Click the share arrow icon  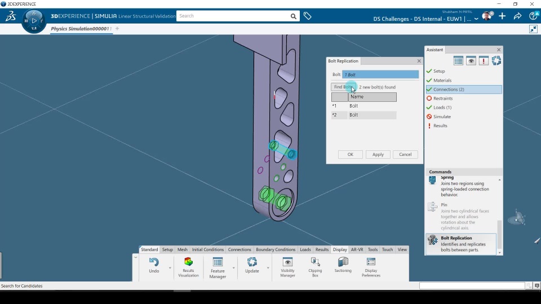517,16
